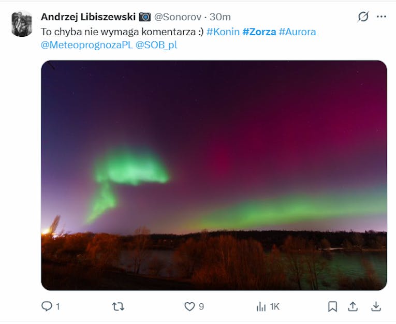396x324 pixels.
Task: Open the #Konin hashtag link
Action: pyautogui.click(x=223, y=32)
